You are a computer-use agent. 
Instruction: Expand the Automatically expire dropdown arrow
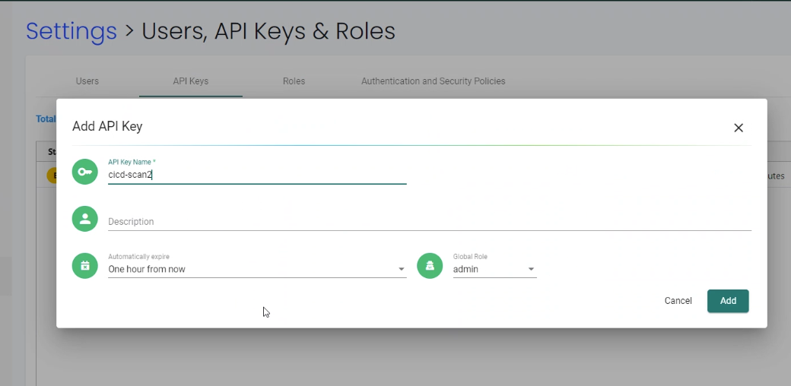(402, 270)
